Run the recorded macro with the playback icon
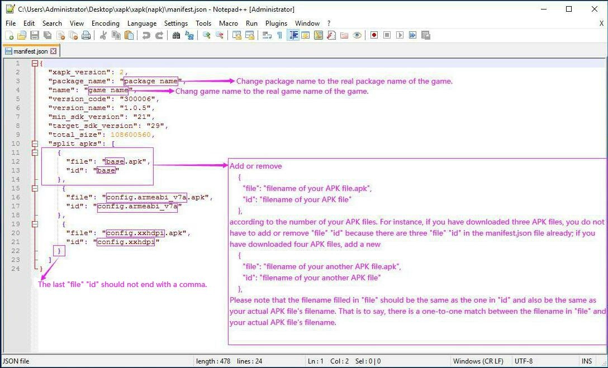 pyautogui.click(x=400, y=35)
